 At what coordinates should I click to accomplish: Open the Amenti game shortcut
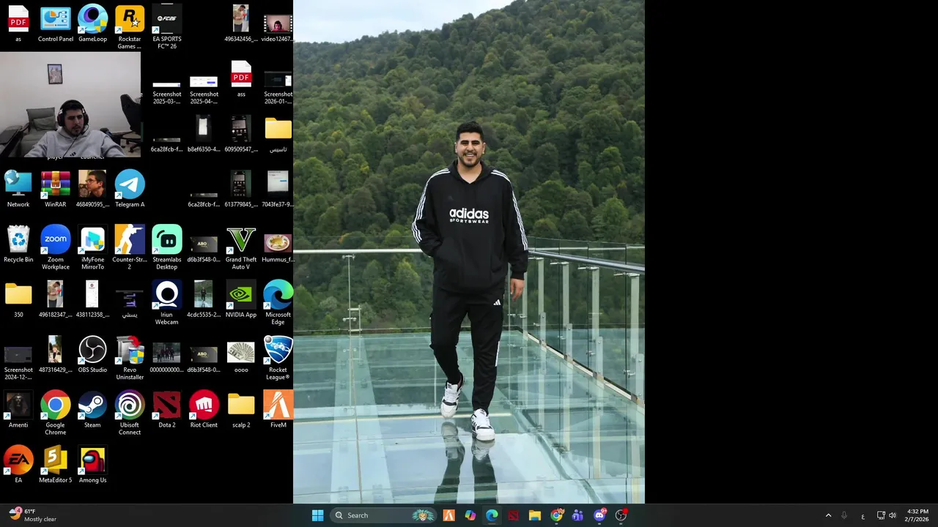(18, 410)
